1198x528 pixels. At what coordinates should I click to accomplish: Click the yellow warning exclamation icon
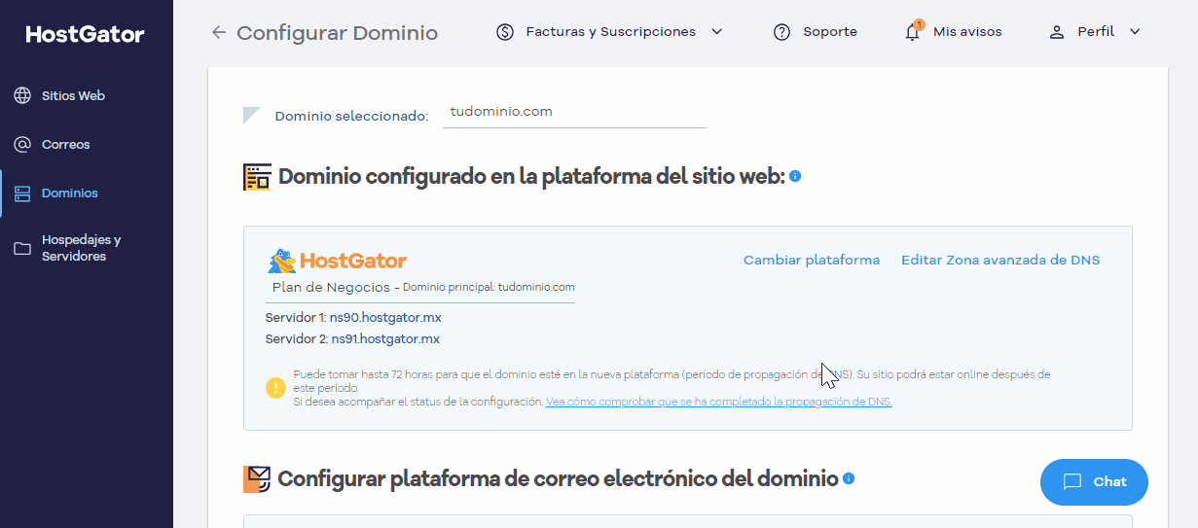click(x=276, y=388)
